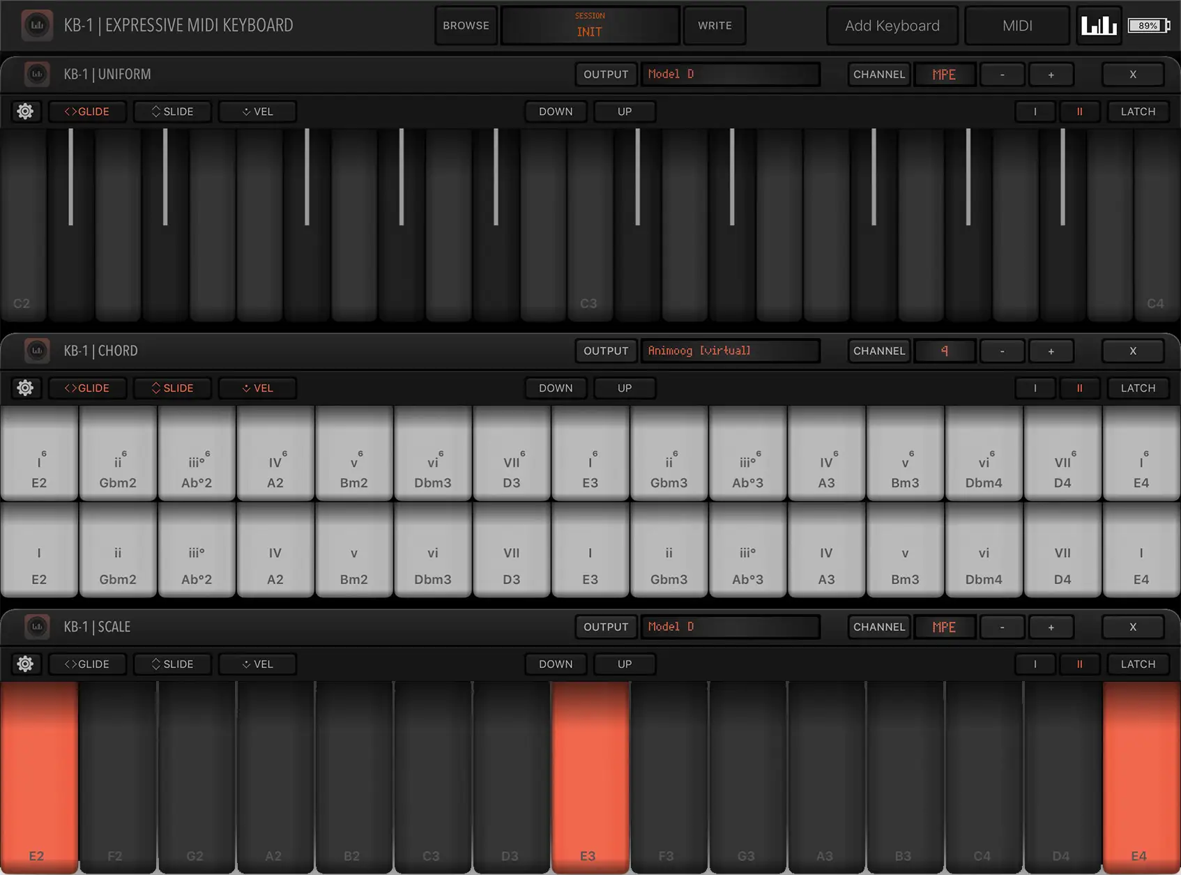Increase channel with plus on Scale keyboard

pos(1051,627)
